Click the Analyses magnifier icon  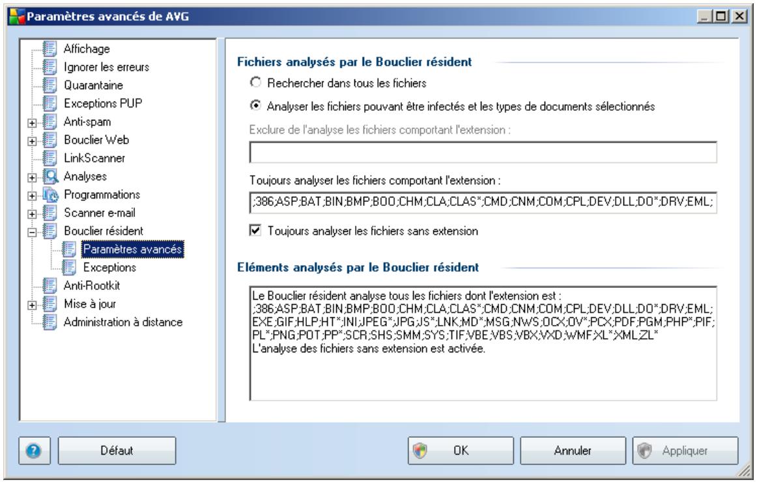[x=50, y=176]
